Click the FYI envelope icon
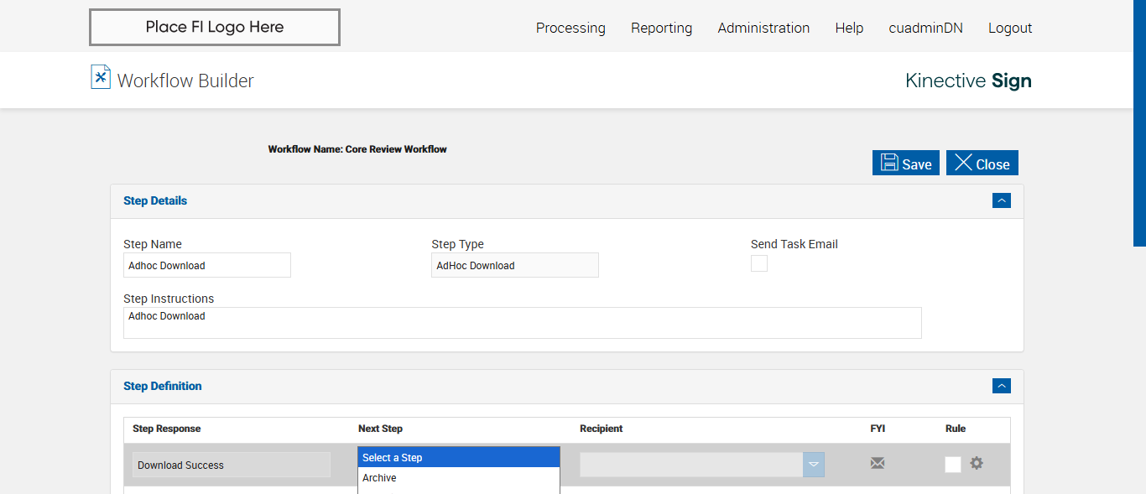Viewport: 1146px width, 494px height. (878, 463)
